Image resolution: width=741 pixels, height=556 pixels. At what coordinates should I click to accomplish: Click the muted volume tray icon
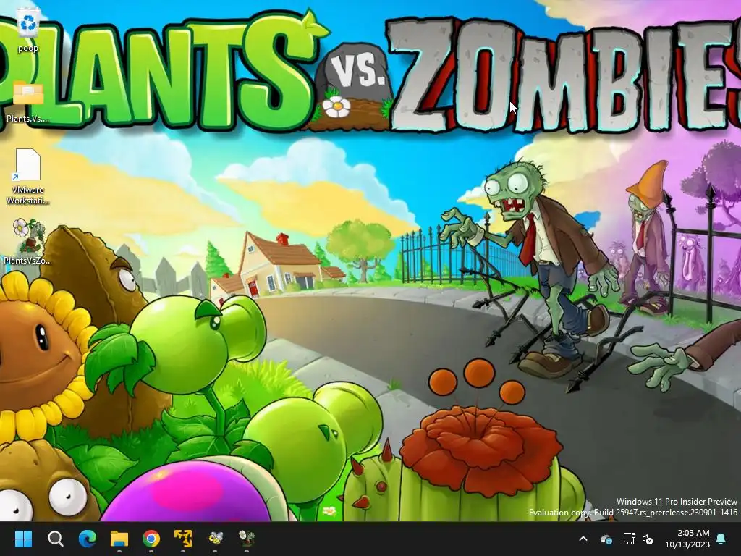tap(648, 539)
